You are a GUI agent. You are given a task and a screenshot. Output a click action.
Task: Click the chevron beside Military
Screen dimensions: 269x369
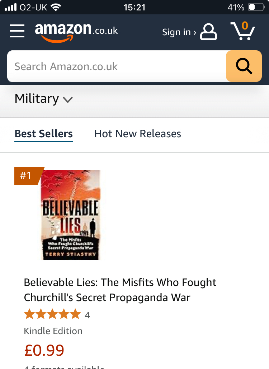(x=68, y=100)
